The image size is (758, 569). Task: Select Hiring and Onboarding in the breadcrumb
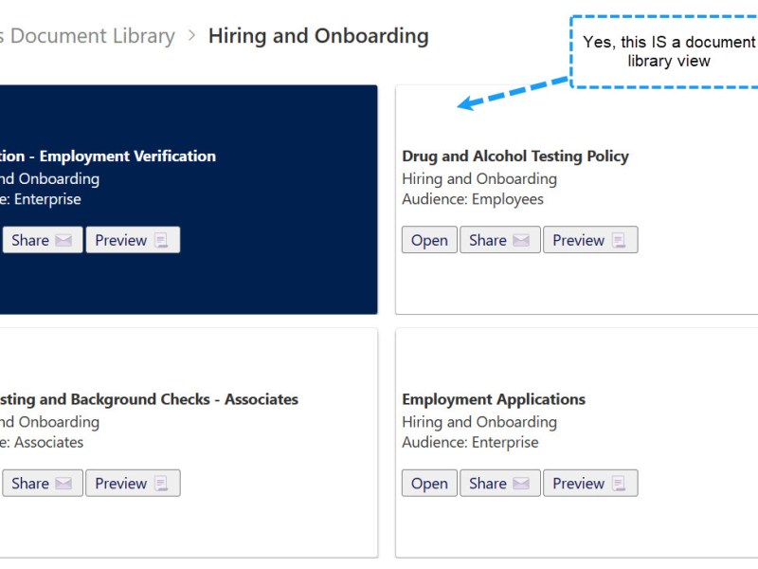pos(318,36)
